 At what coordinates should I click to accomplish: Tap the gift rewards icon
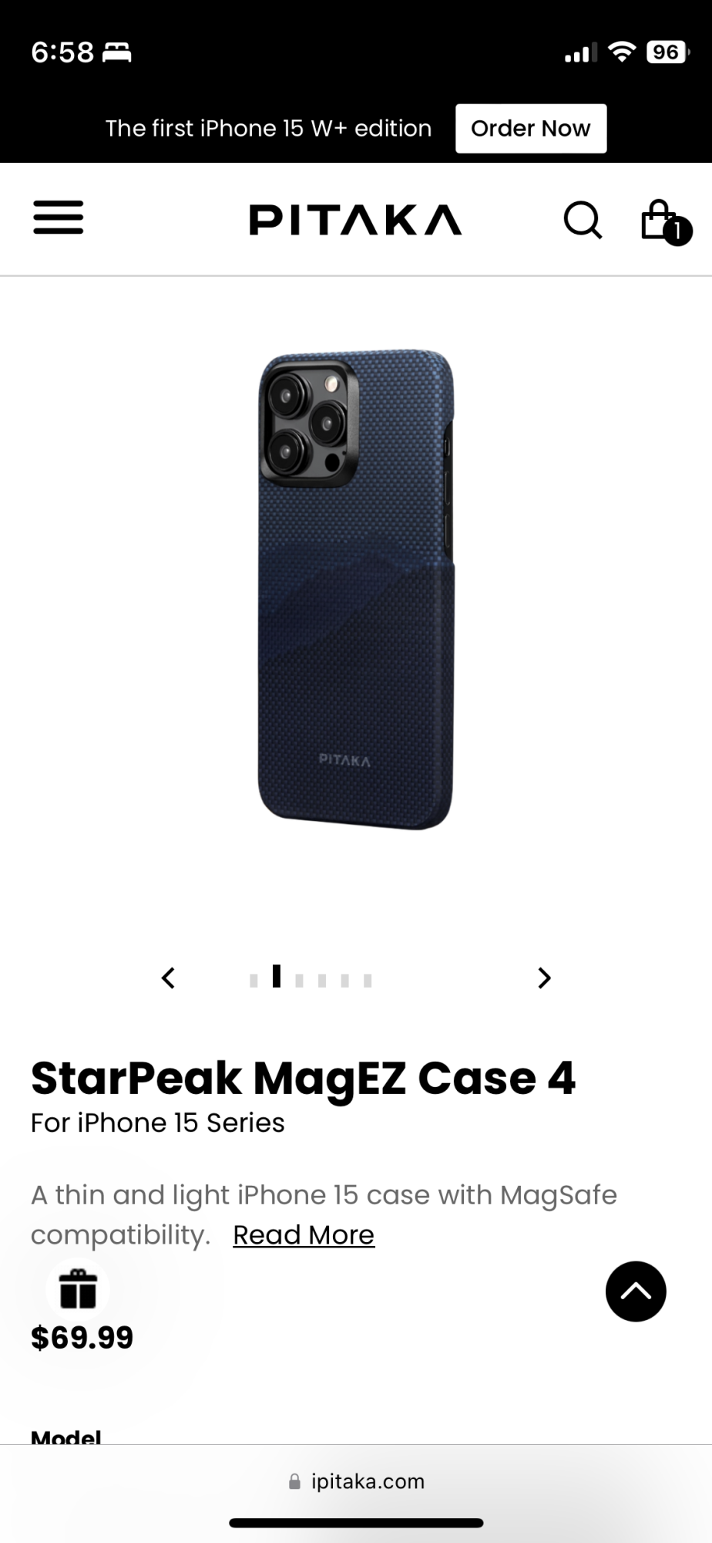pyautogui.click(x=78, y=1289)
